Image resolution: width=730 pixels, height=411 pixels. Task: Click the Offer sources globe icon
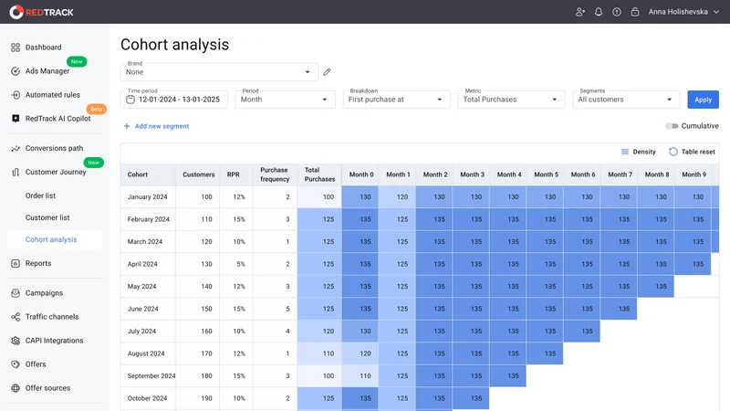(16, 388)
